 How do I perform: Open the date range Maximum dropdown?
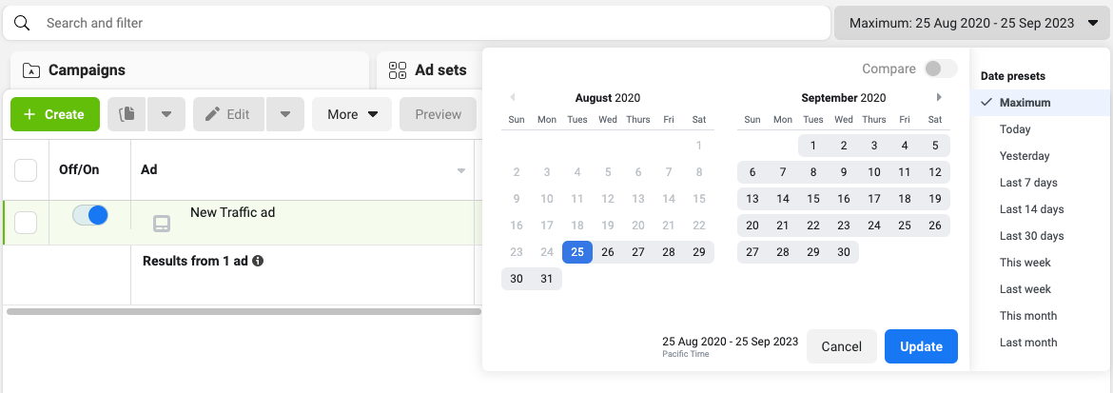pyautogui.click(x=972, y=23)
